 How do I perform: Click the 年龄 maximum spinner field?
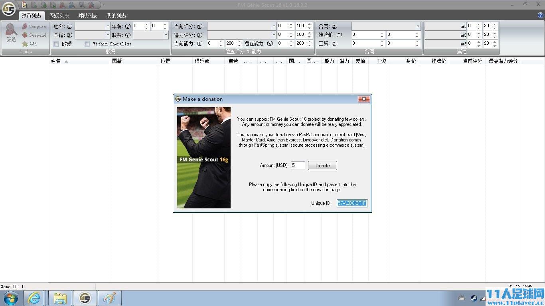[x=159, y=26]
